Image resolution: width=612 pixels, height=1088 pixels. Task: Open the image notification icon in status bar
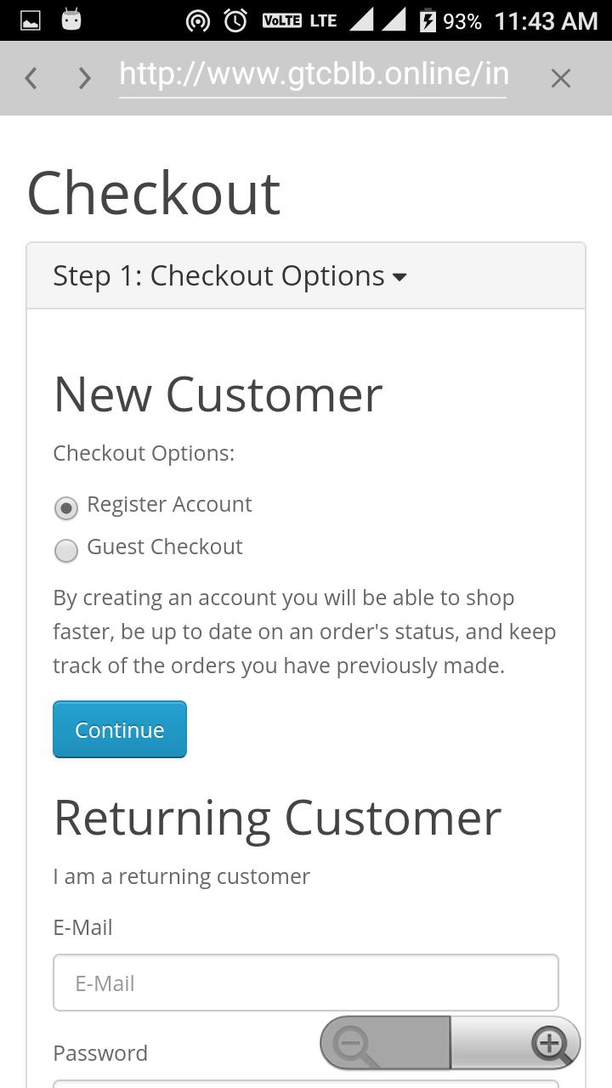31,20
